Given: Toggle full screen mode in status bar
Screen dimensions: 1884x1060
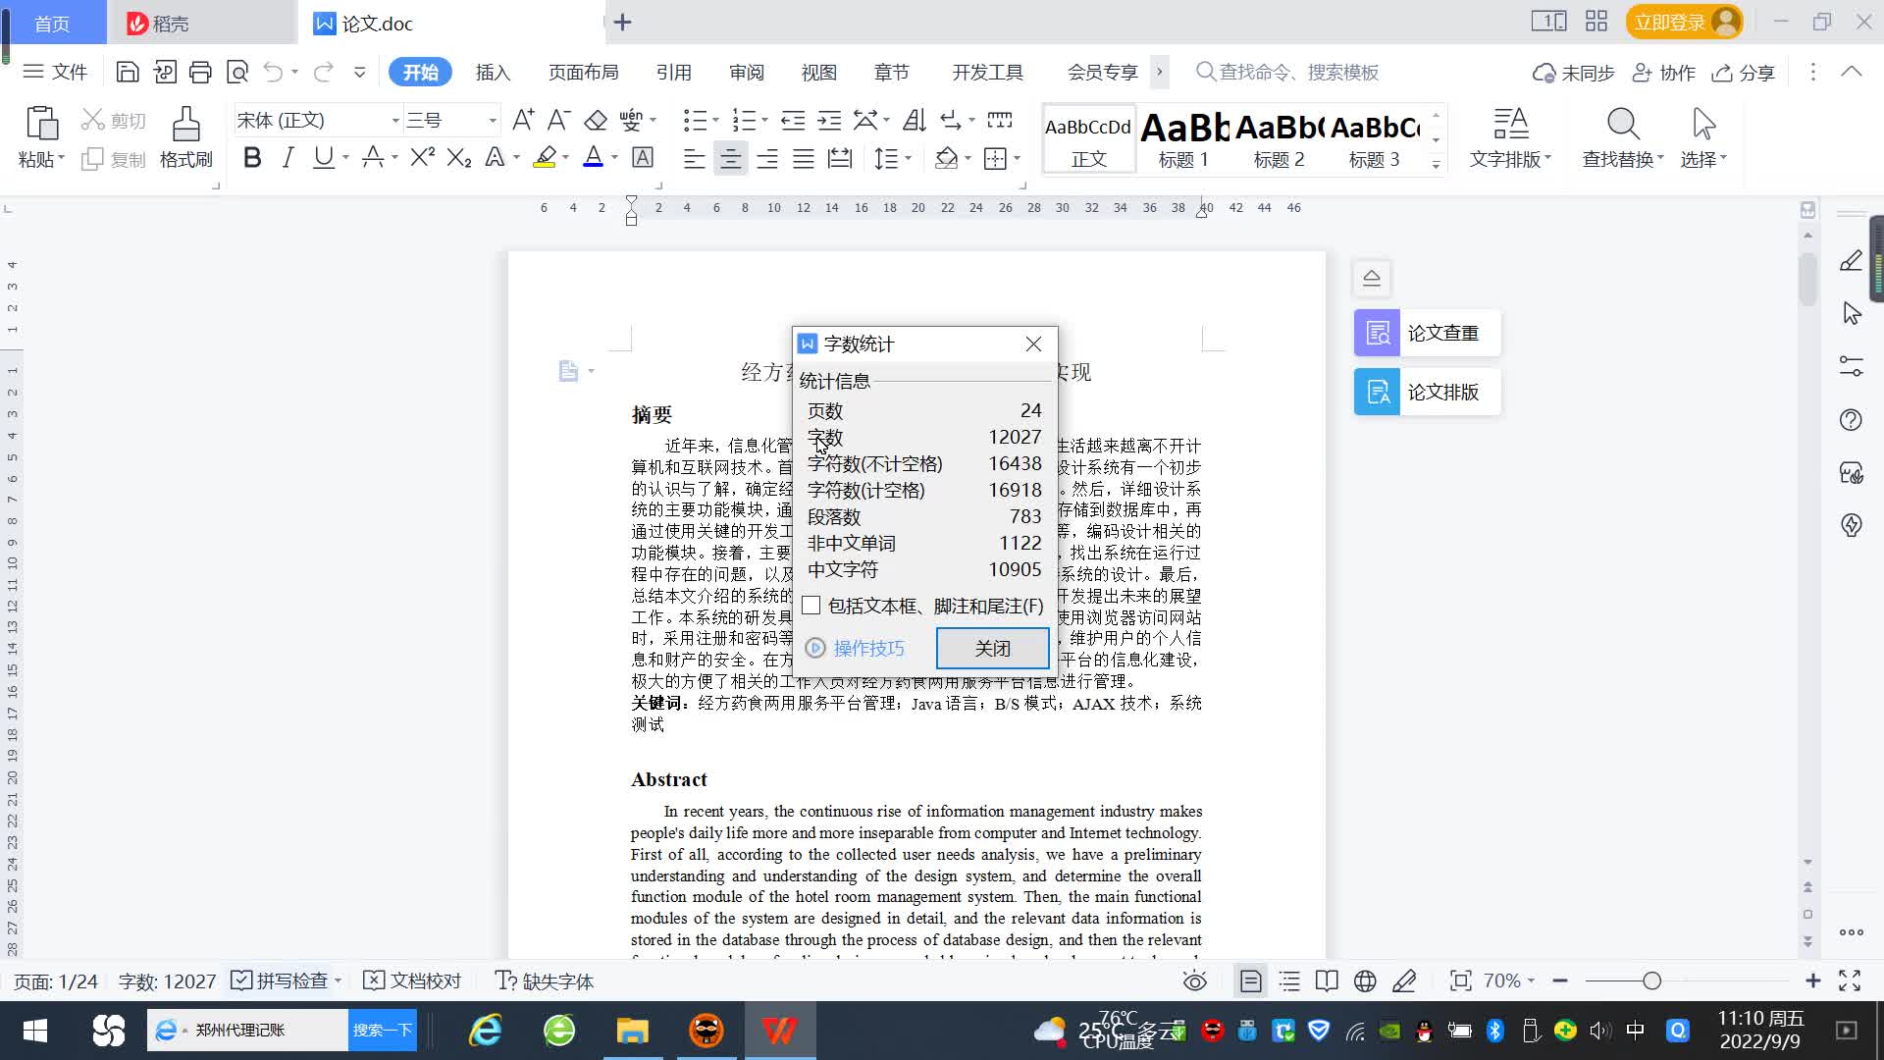Looking at the screenshot, I should [1850, 980].
